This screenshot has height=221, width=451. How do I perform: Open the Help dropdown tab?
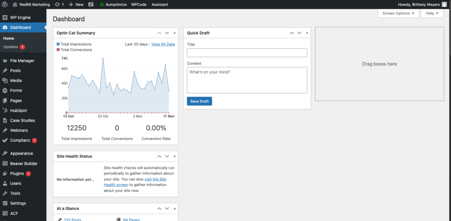click(432, 13)
